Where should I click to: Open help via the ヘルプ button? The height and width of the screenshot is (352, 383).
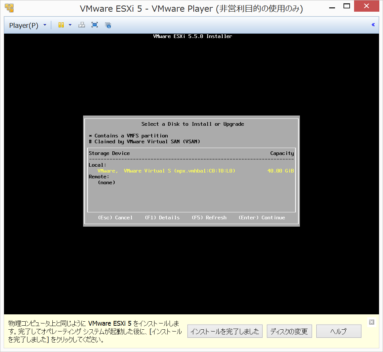tap(338, 331)
